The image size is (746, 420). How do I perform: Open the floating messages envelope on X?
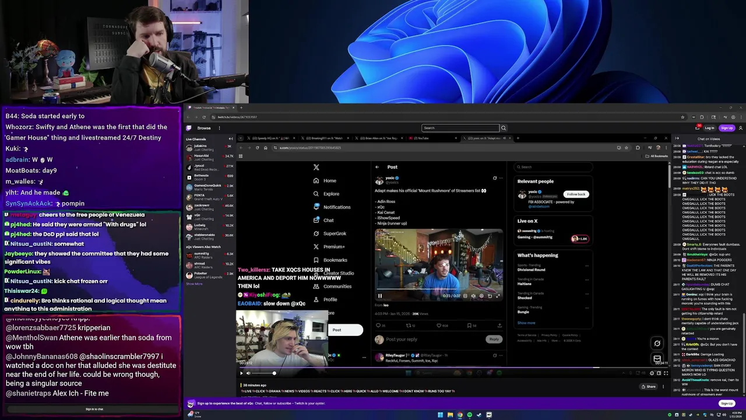tap(657, 359)
